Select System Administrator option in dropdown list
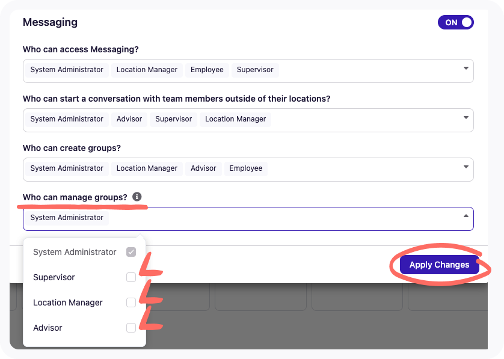The width and height of the screenshot is (504, 359). tap(85, 252)
